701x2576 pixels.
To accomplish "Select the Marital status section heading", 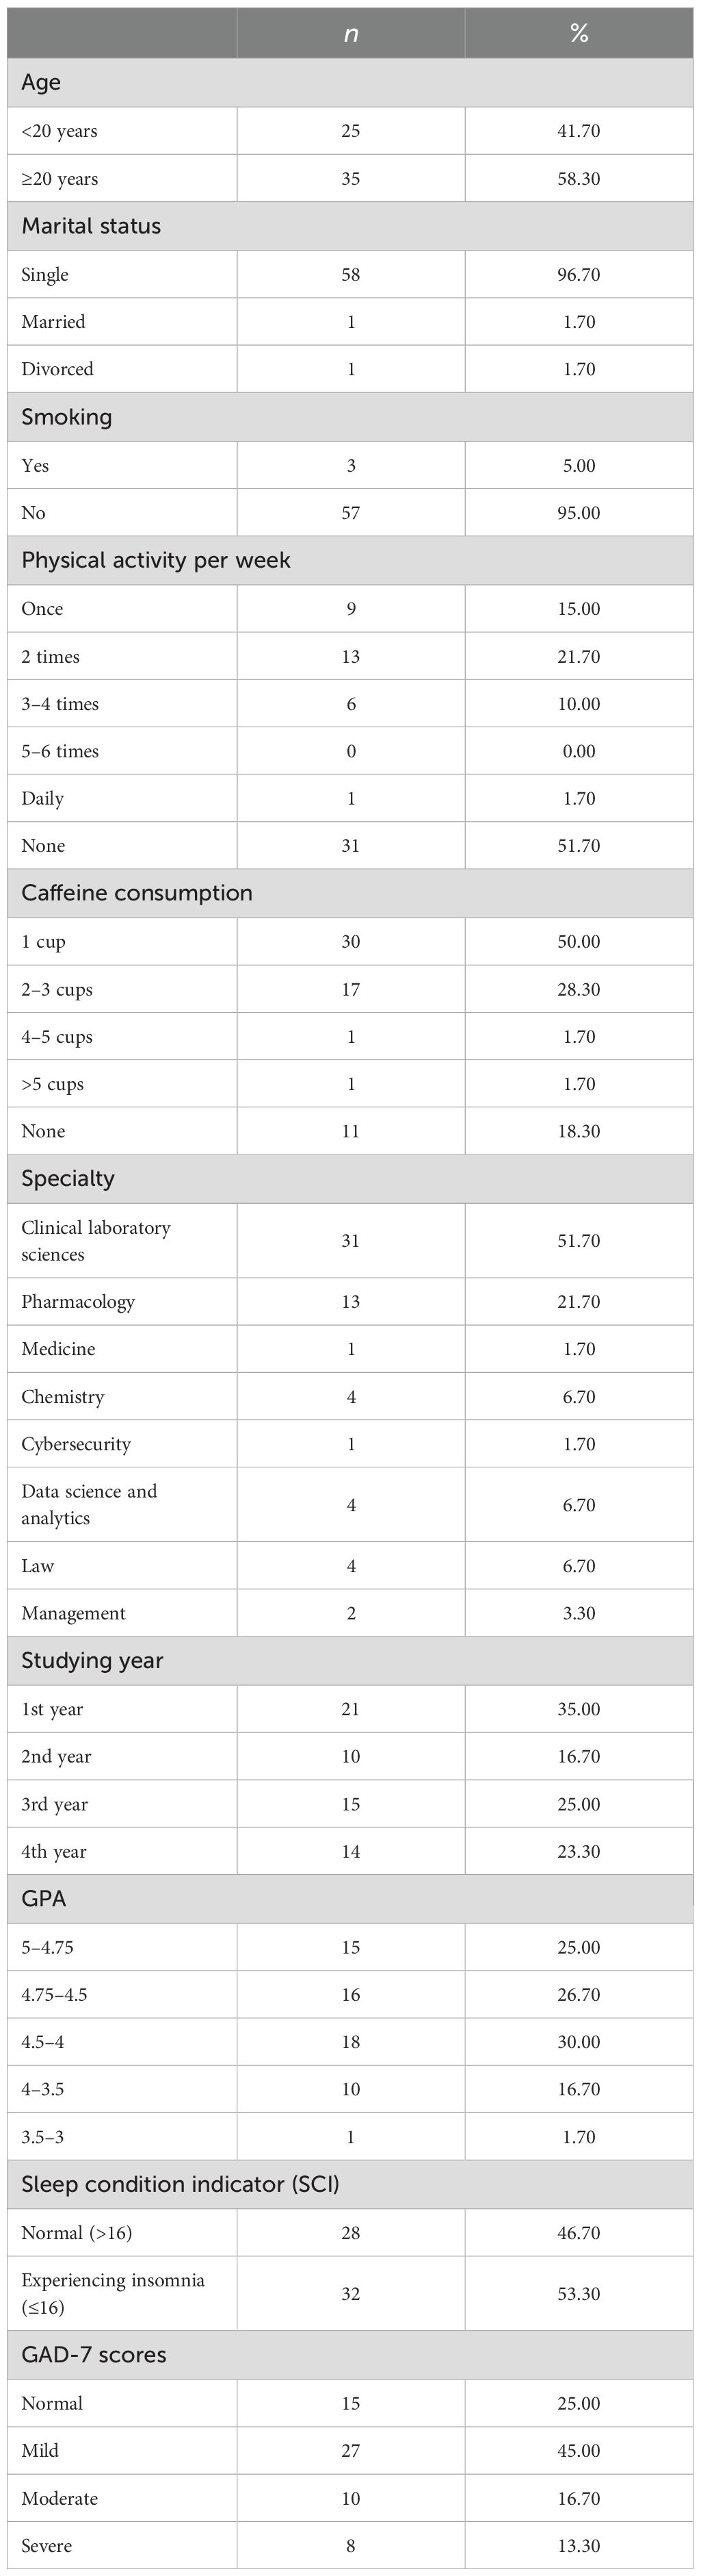I will click(x=91, y=226).
